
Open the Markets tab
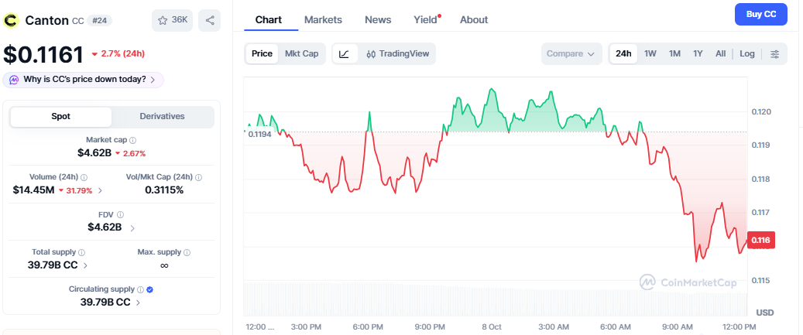coord(323,20)
